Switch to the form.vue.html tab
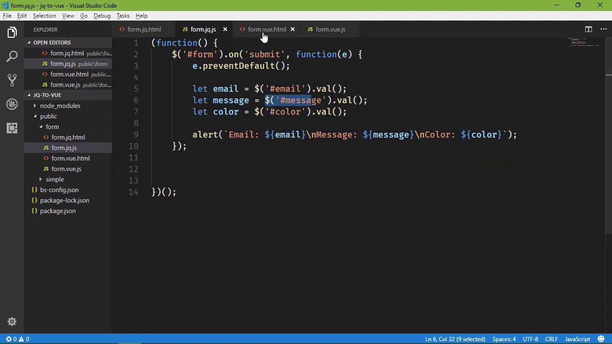This screenshot has width=612, height=344. point(267,29)
